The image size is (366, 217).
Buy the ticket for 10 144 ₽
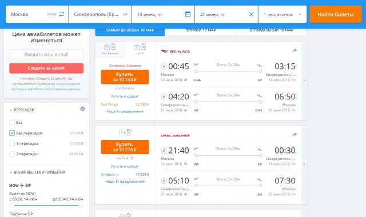(x=125, y=77)
